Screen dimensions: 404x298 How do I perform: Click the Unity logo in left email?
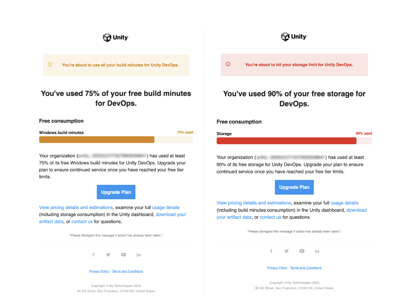116,38
